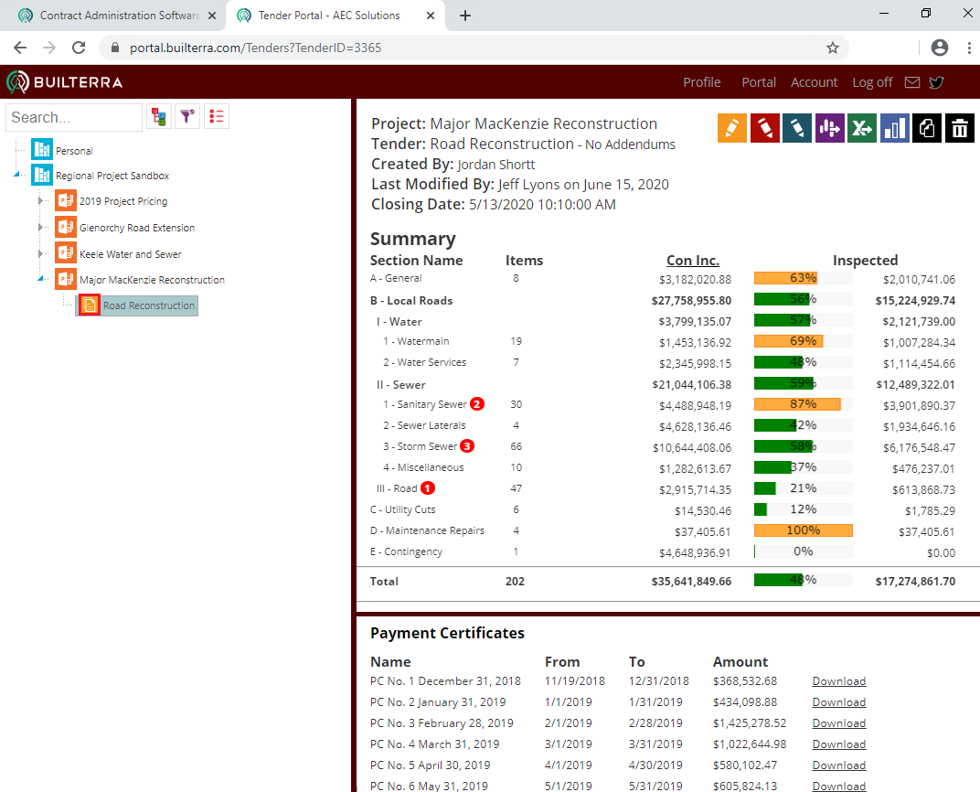
Task: Open the Profile menu item
Action: point(702,82)
